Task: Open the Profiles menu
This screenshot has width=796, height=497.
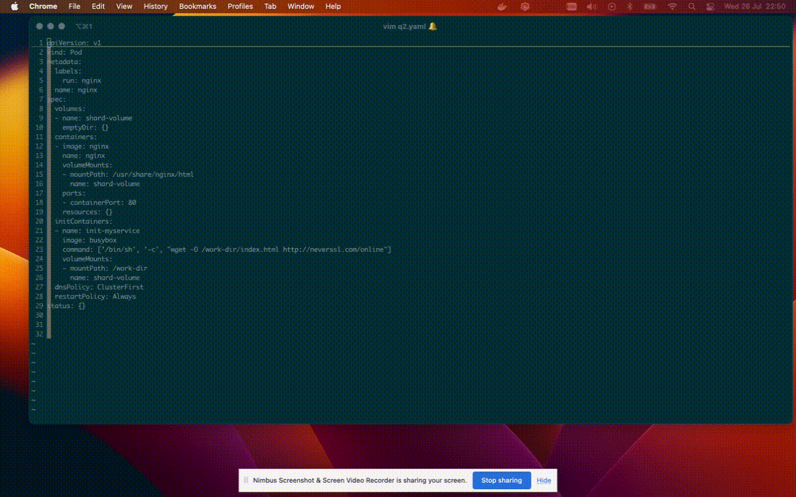Action: [240, 6]
